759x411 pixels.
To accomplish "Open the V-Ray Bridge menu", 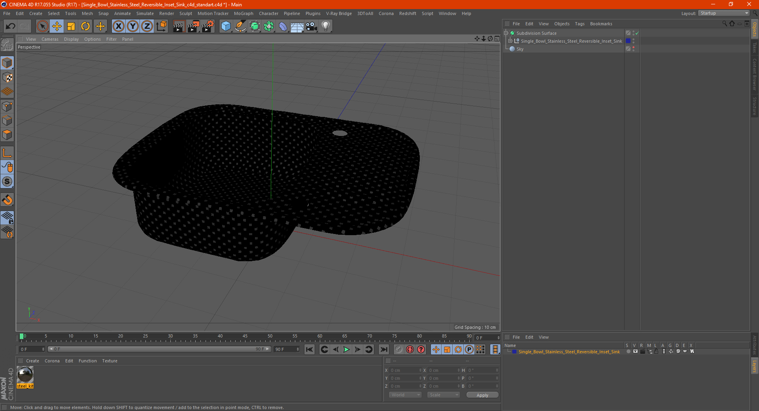I will click(339, 13).
